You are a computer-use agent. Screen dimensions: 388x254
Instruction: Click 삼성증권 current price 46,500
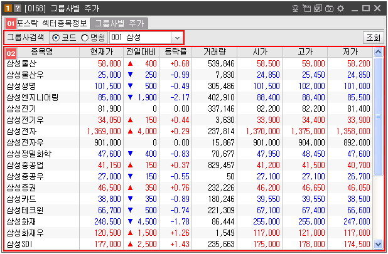(109, 188)
